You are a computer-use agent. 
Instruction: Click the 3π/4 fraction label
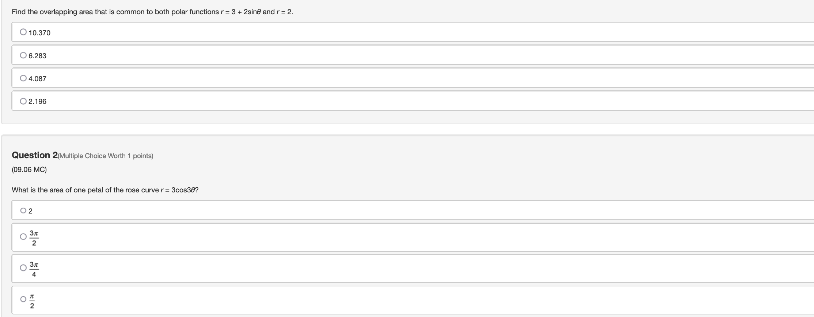[34, 269]
